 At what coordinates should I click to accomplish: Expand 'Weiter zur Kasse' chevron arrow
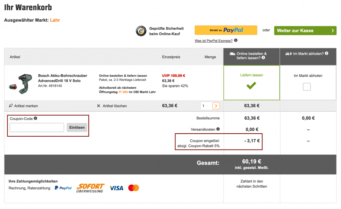pyautogui.click(x=333, y=30)
